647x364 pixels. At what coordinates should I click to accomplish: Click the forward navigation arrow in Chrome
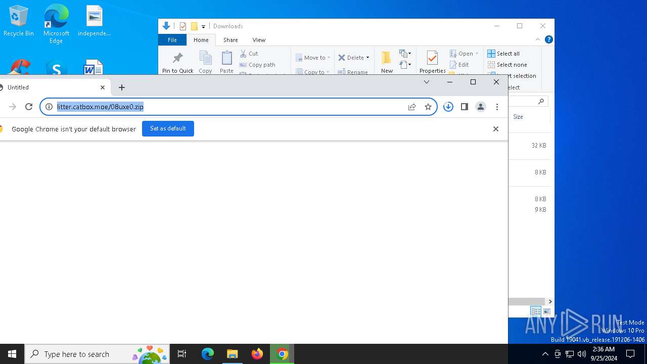13,107
